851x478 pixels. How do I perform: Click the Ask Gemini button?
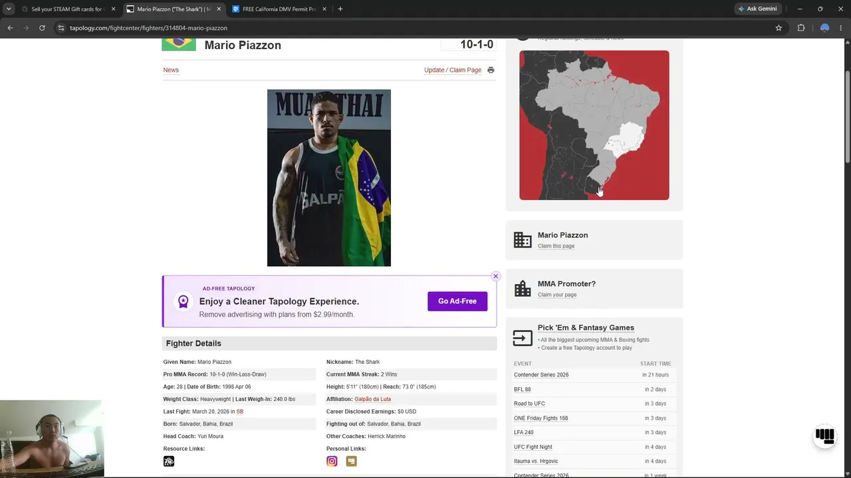click(757, 9)
